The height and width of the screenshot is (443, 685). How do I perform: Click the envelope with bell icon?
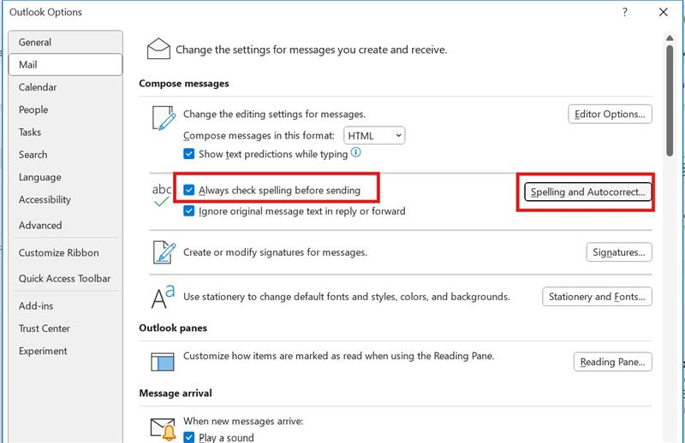163,428
